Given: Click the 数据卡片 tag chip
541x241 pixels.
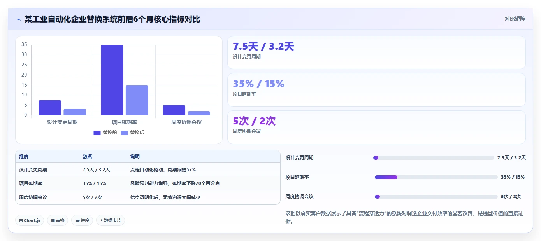Looking at the screenshot, I should pos(111,220).
